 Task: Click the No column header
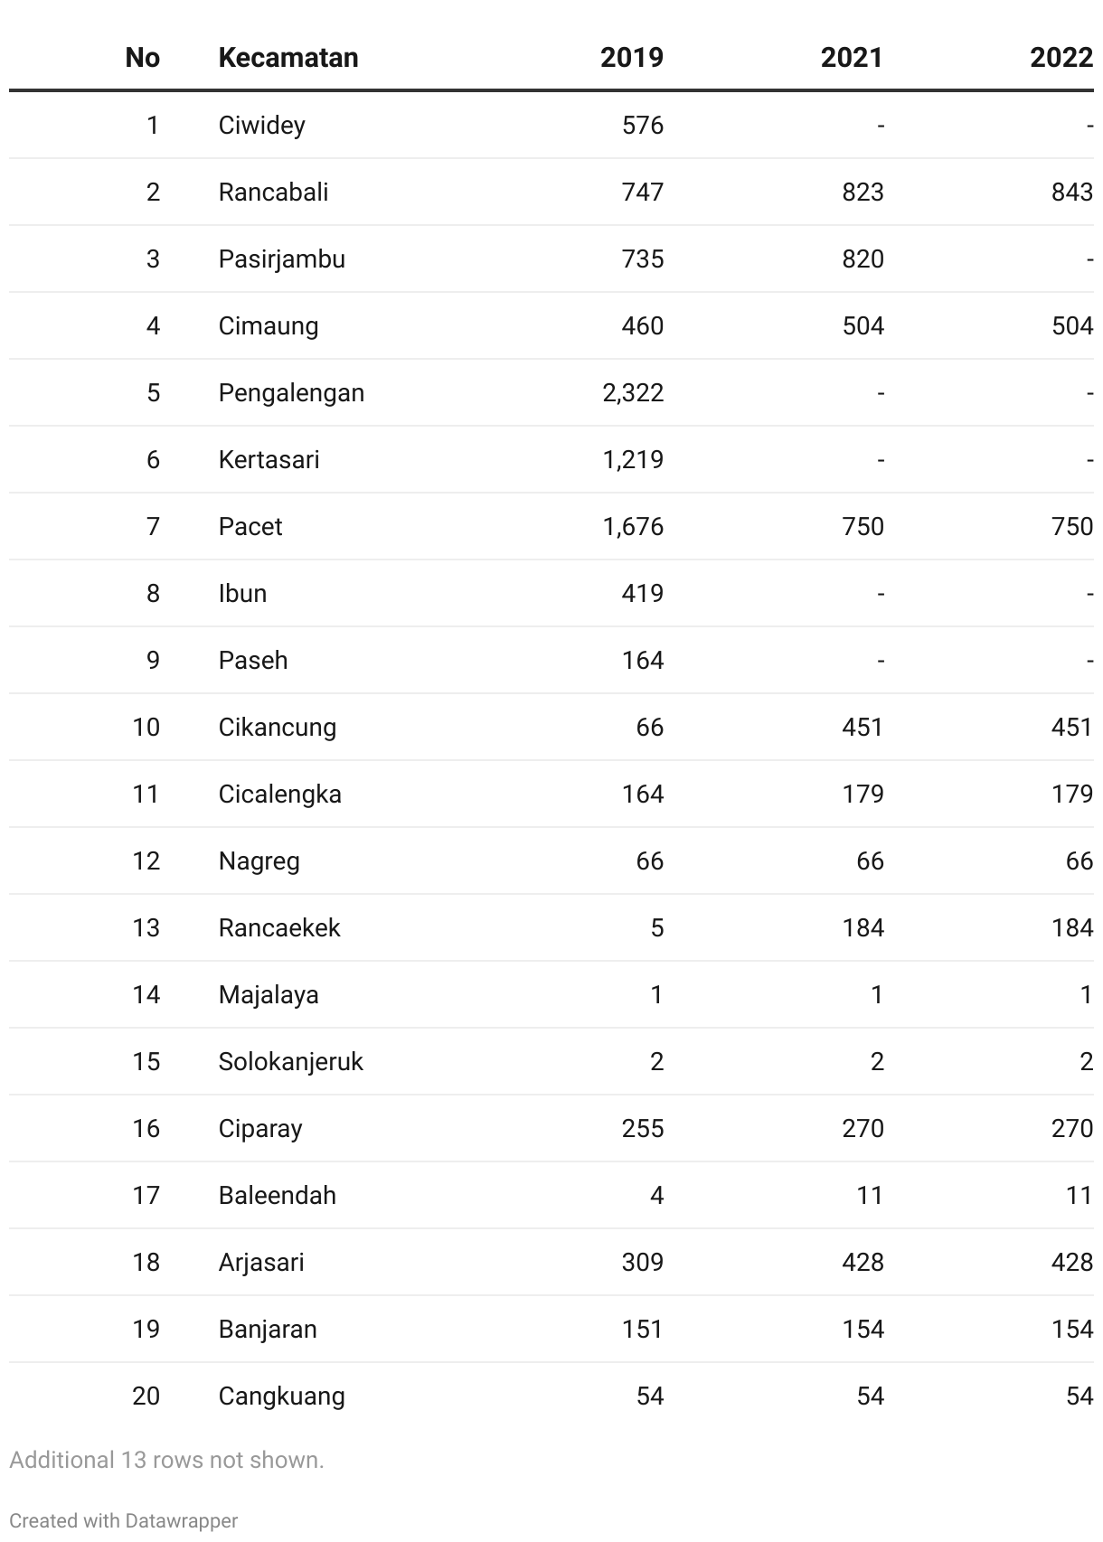click(x=143, y=58)
